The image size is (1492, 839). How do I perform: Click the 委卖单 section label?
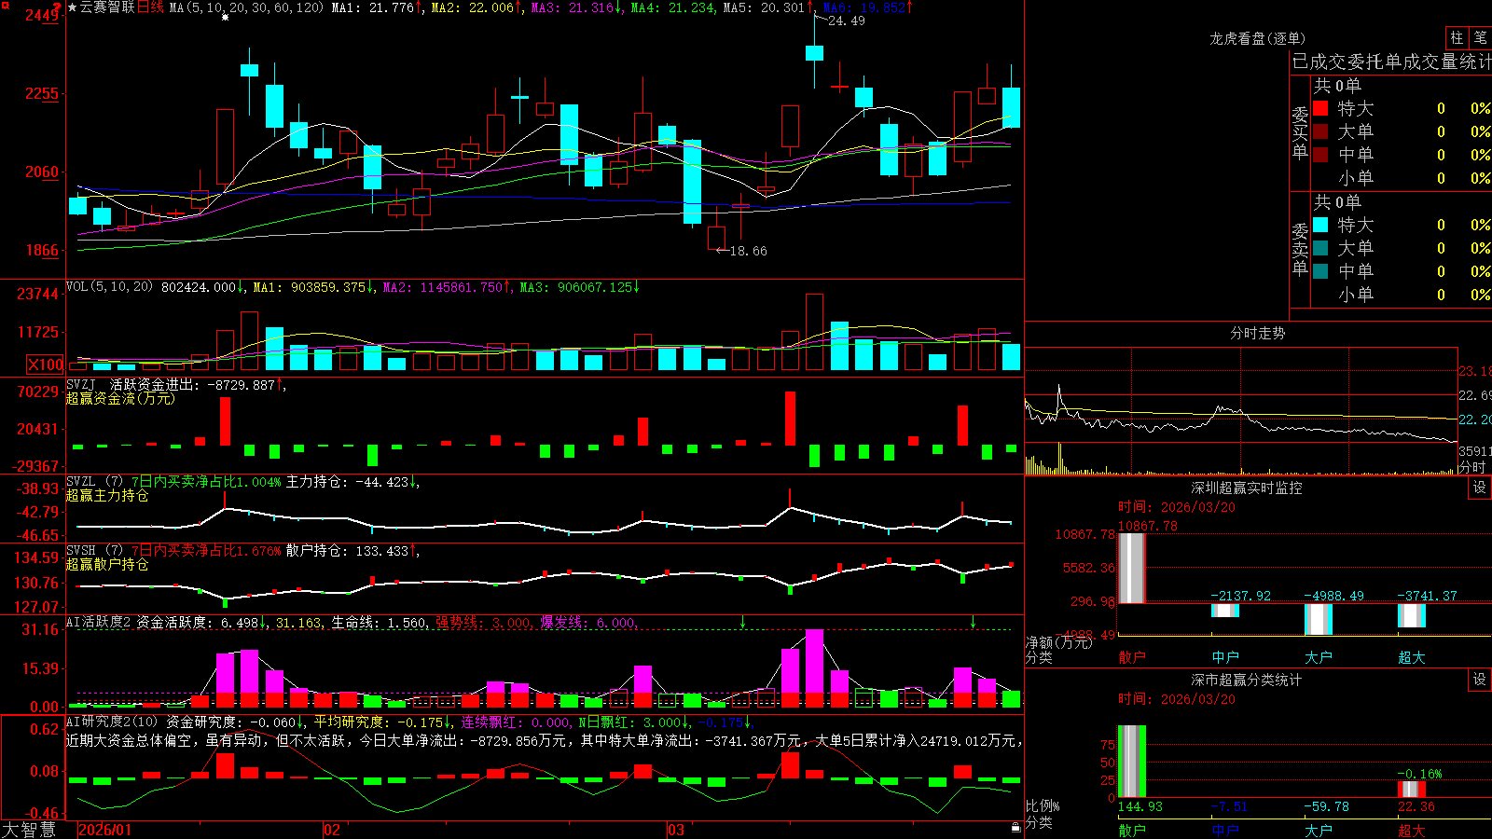pos(1300,250)
